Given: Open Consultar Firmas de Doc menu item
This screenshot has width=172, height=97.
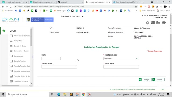Looking at the screenshot, I should coord(20,76).
